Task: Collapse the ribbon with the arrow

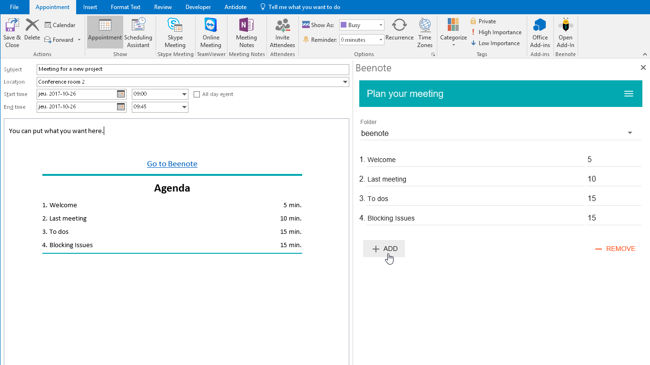Action: coord(645,55)
